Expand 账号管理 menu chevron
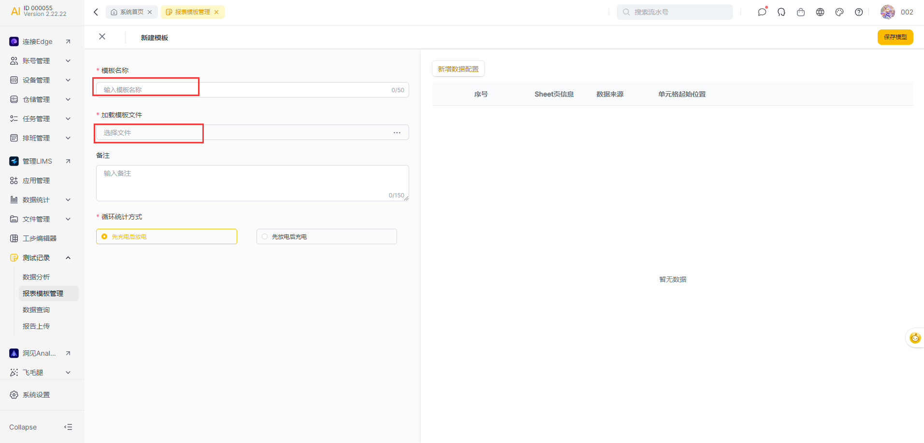This screenshot has width=924, height=443. point(68,61)
